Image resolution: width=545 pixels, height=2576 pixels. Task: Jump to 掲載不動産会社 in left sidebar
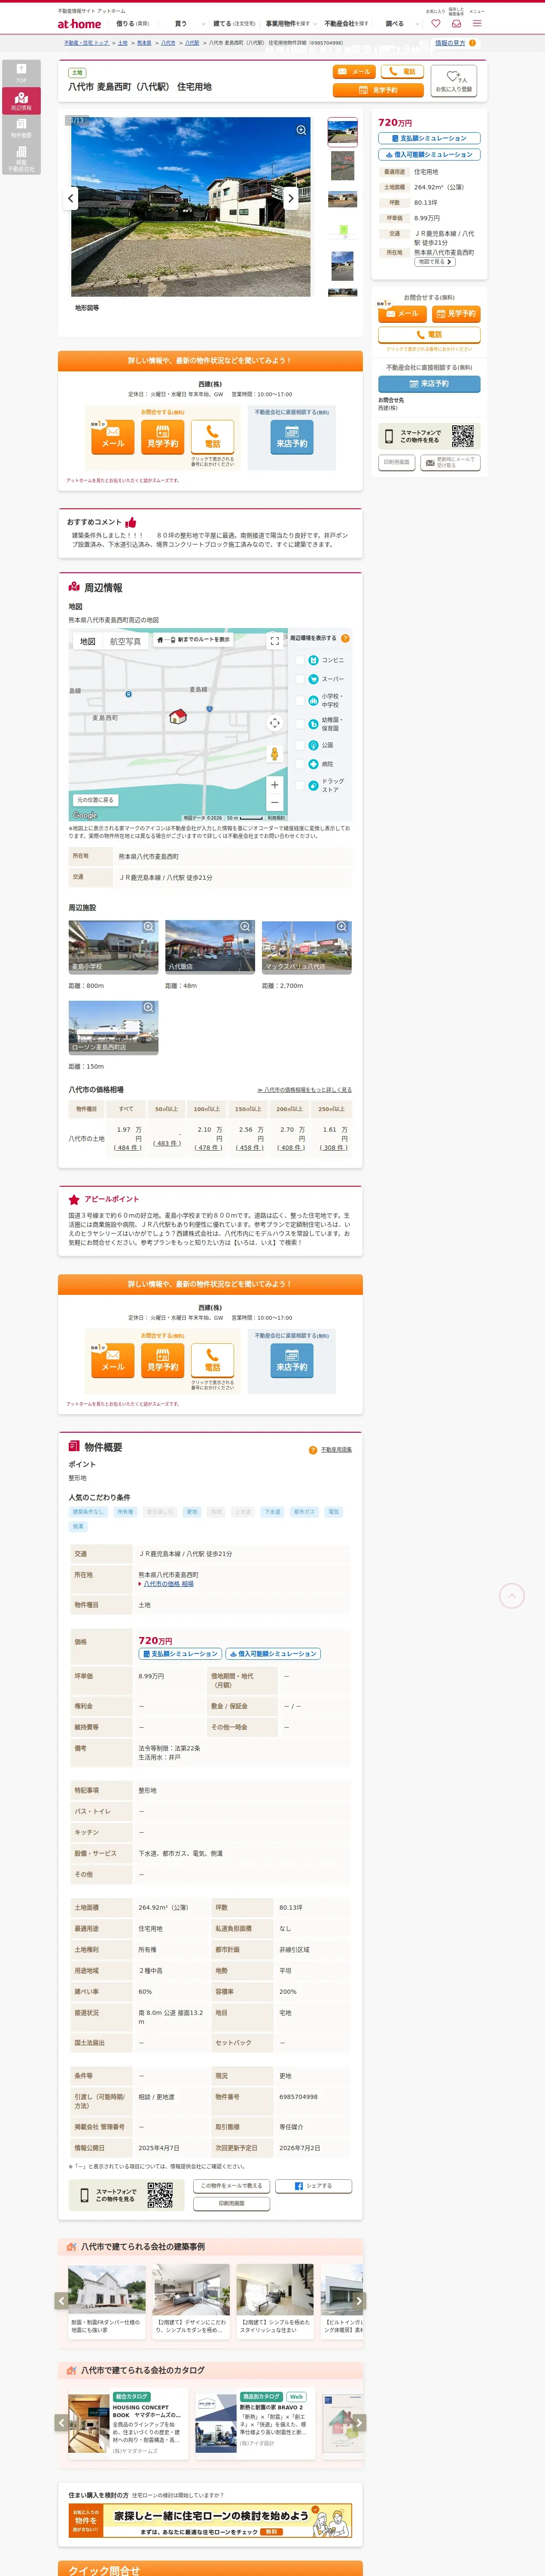coord(21,159)
